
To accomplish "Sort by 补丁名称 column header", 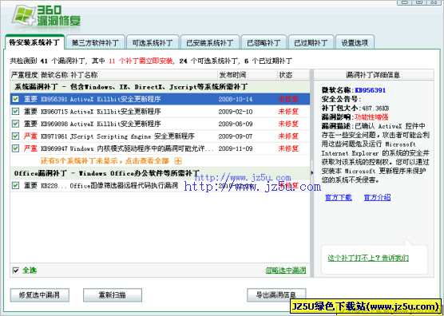I will click(x=143, y=75).
